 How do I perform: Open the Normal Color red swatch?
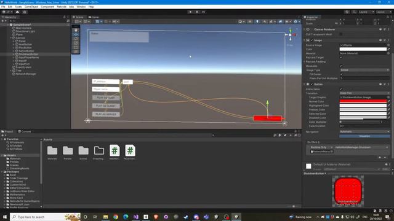363,101
